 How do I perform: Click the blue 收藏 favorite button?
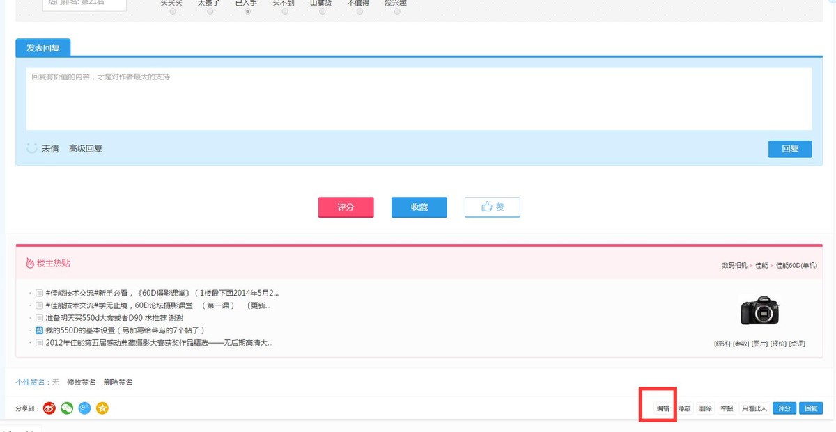pyautogui.click(x=419, y=207)
